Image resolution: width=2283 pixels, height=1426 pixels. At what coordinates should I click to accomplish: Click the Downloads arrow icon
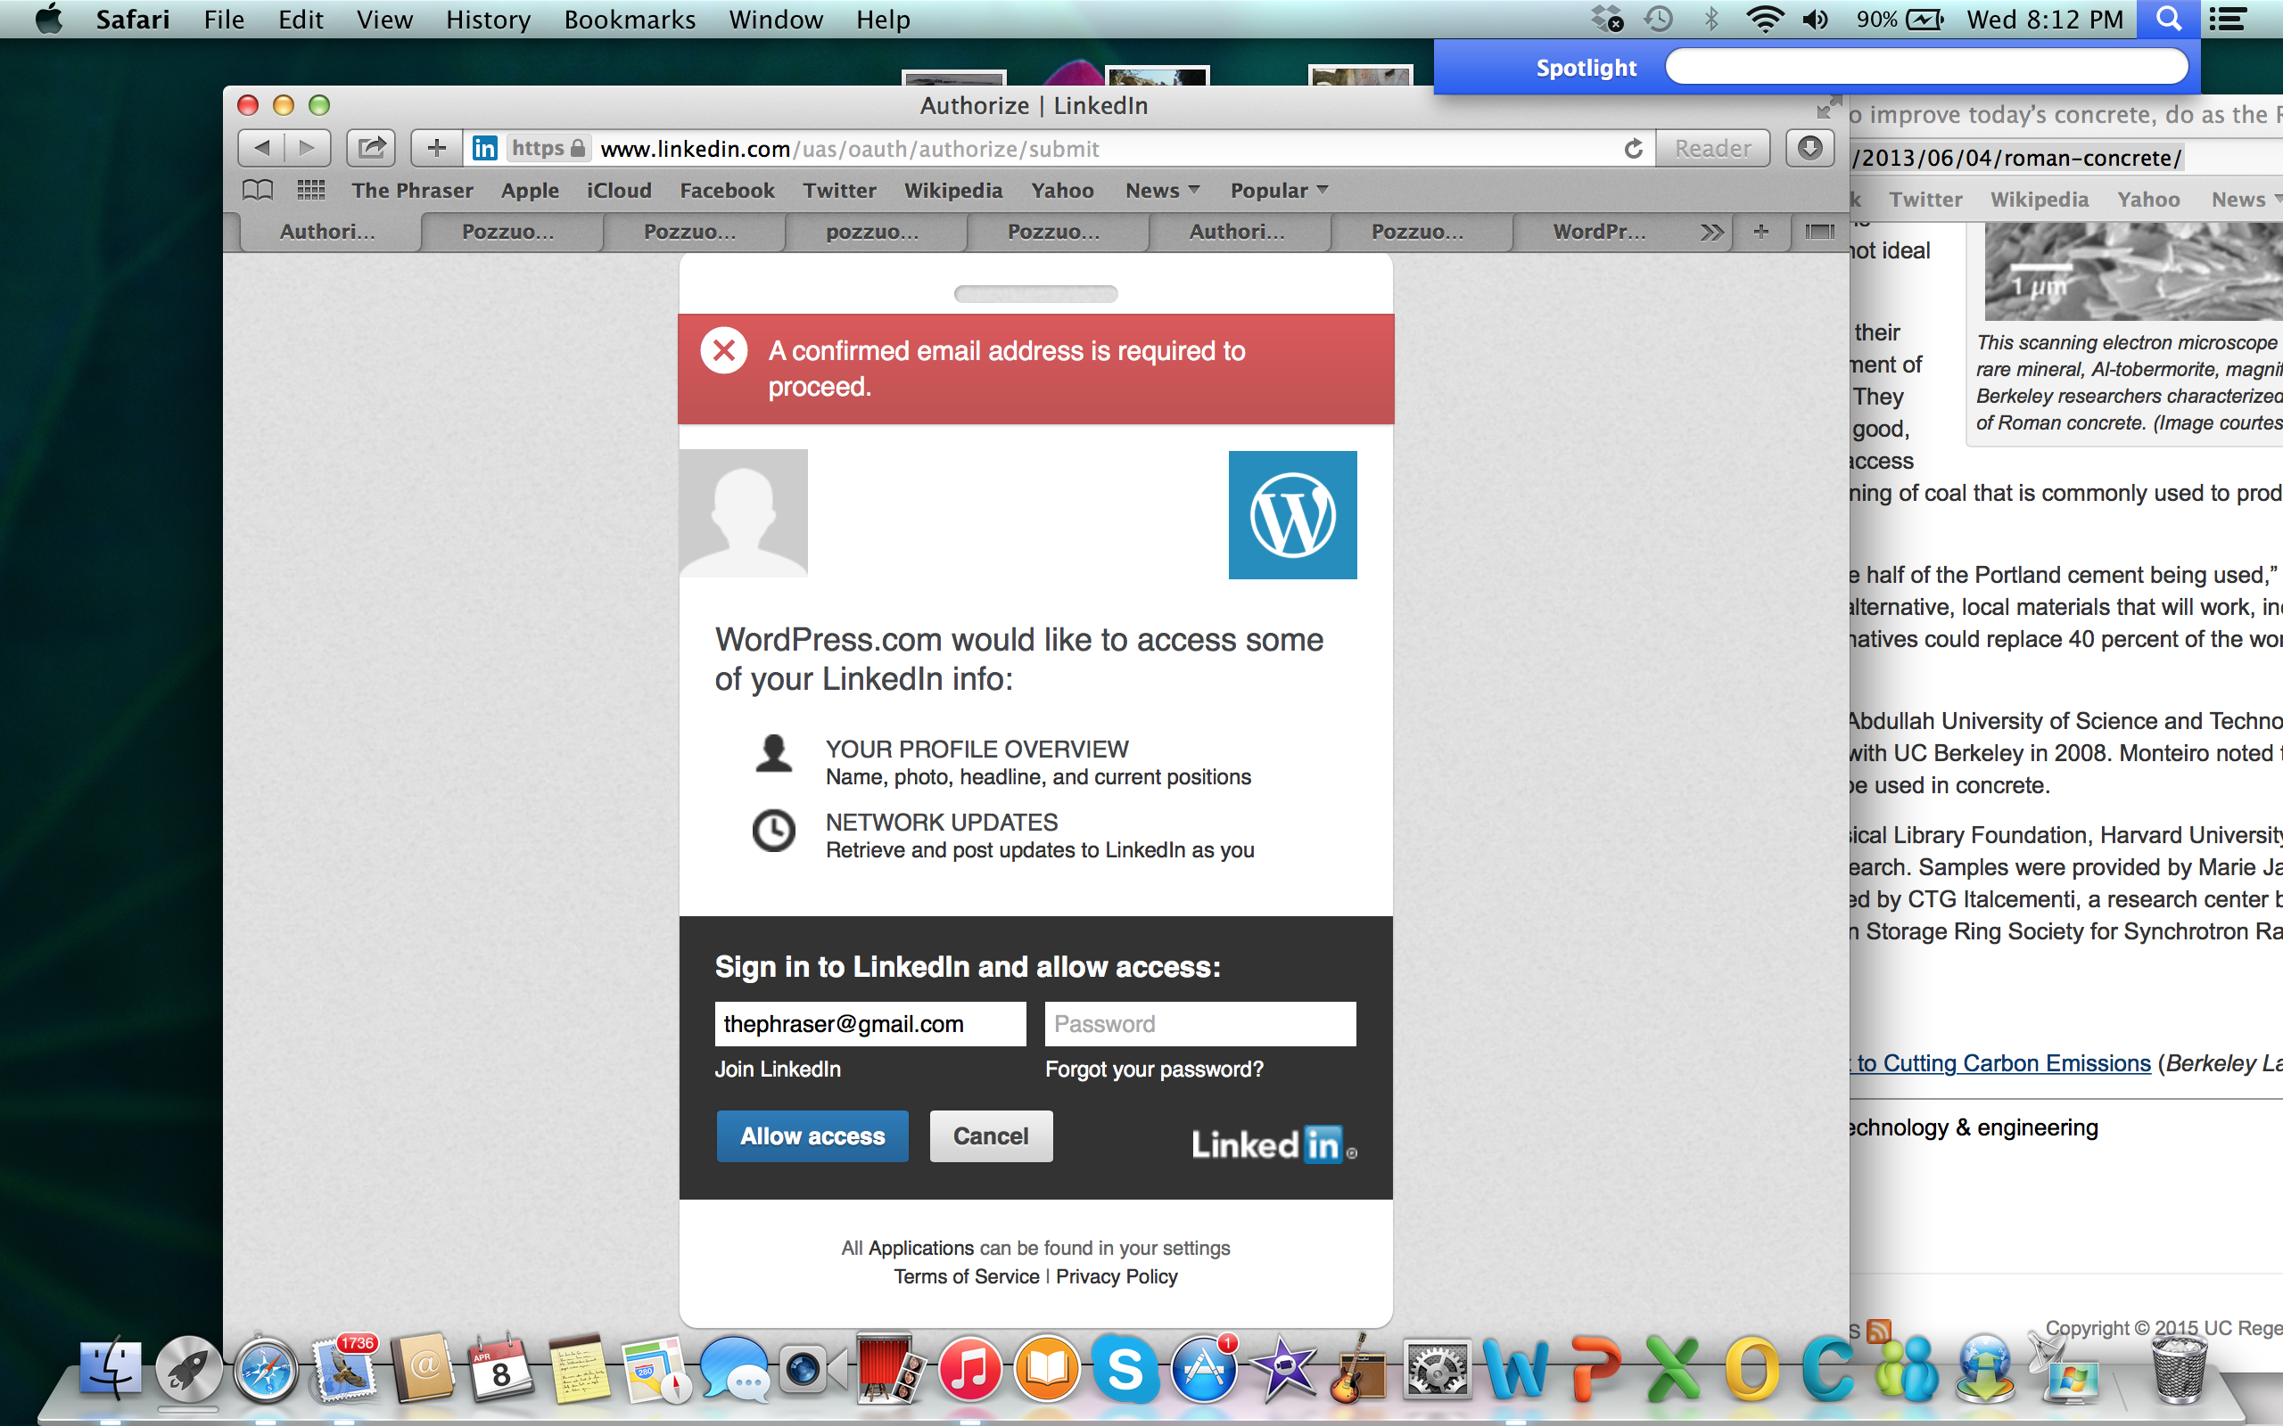coord(1809,148)
